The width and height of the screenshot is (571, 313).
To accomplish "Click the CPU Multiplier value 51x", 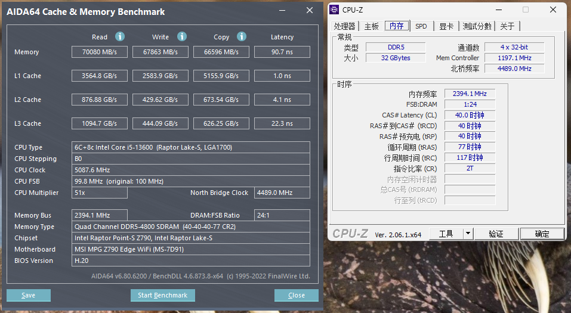I will coord(100,193).
